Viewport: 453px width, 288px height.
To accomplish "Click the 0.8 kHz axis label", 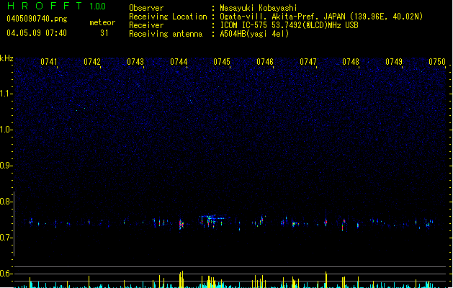I will click(x=6, y=202).
